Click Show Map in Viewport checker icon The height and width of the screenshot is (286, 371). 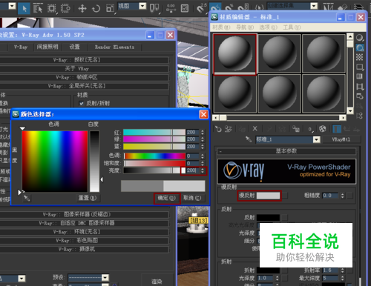pyautogui.click(x=322, y=129)
